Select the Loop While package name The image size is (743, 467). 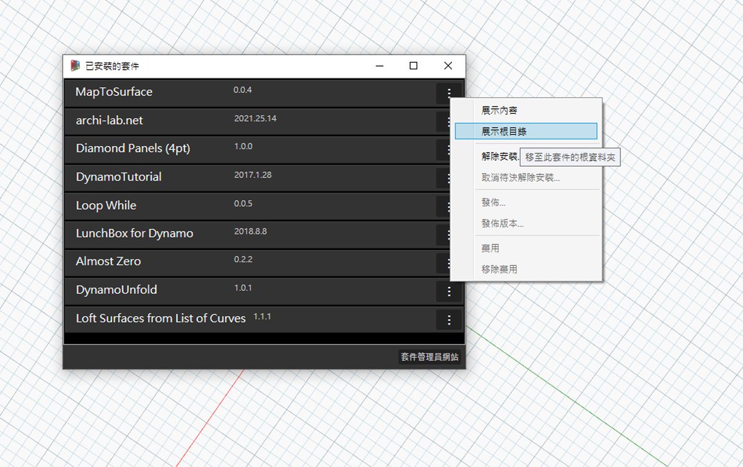pos(106,205)
